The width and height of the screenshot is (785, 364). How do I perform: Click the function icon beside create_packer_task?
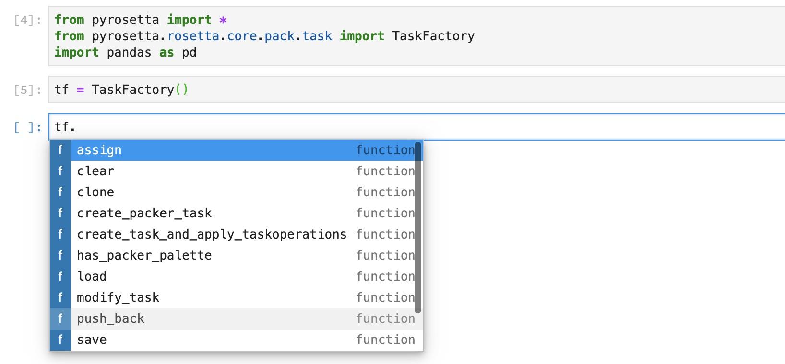(60, 214)
